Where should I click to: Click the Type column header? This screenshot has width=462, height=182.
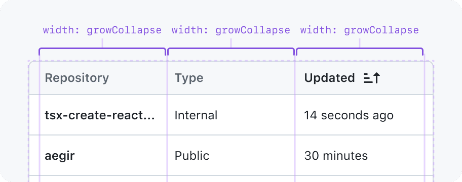coord(189,78)
